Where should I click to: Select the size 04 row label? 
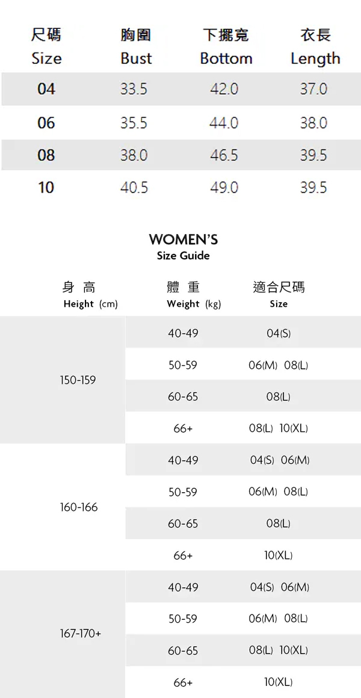point(46,89)
